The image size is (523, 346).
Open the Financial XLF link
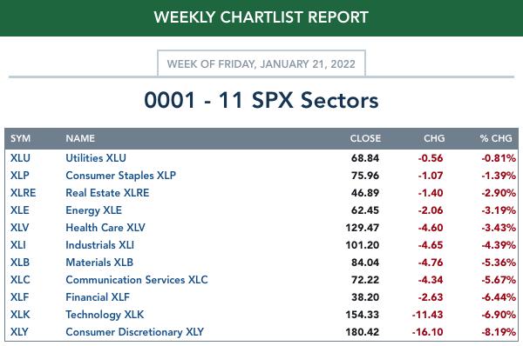tap(98, 296)
